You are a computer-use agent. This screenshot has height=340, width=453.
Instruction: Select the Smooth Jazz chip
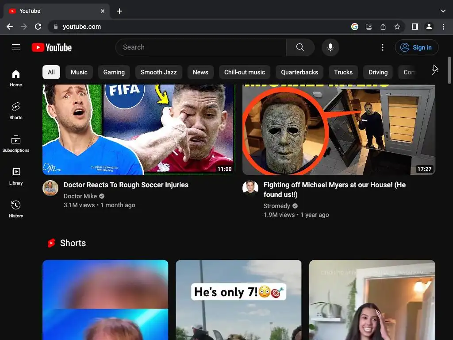point(159,72)
